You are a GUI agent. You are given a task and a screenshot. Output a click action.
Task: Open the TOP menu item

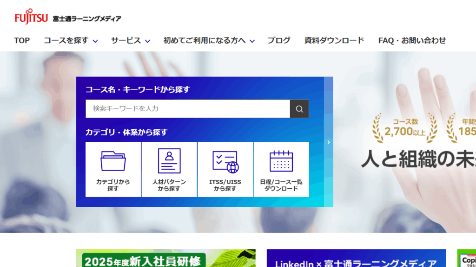tap(22, 41)
